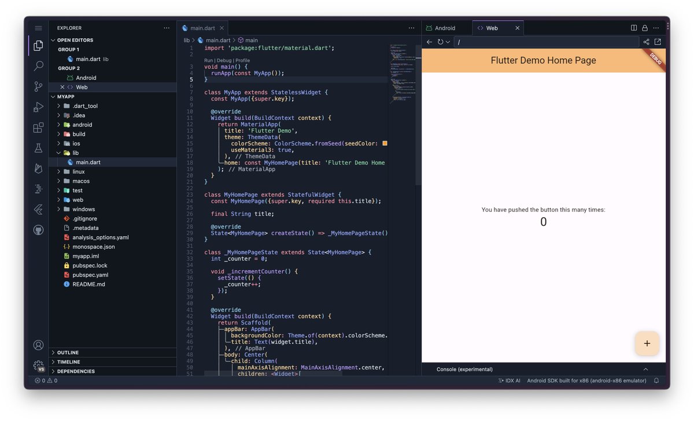Screen dimensions: 694x421
Task: Open the Manage settings gear icon
Action: tap(38, 366)
